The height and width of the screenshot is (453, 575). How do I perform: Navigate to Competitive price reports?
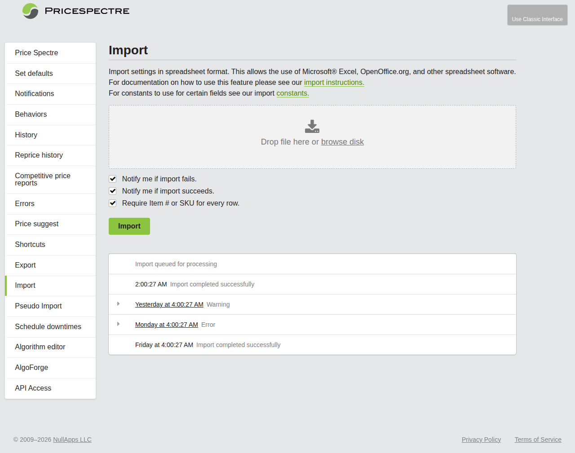tap(43, 179)
